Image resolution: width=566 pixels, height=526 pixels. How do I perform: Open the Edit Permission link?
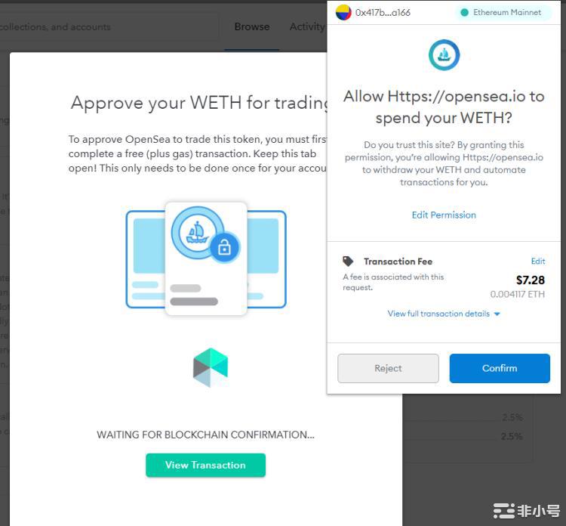pyautogui.click(x=444, y=215)
